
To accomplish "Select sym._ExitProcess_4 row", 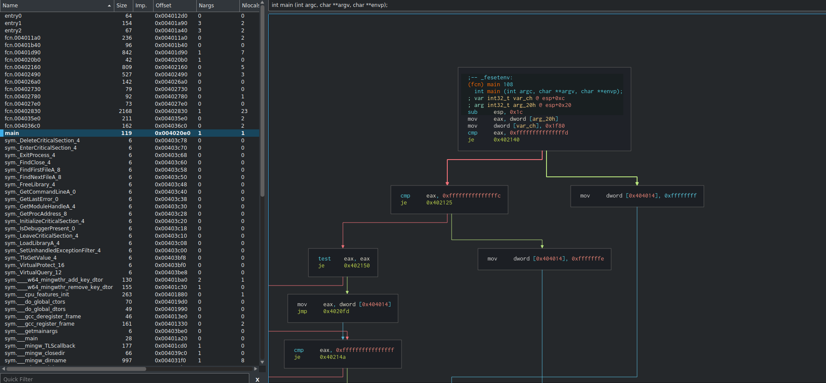I will point(130,155).
